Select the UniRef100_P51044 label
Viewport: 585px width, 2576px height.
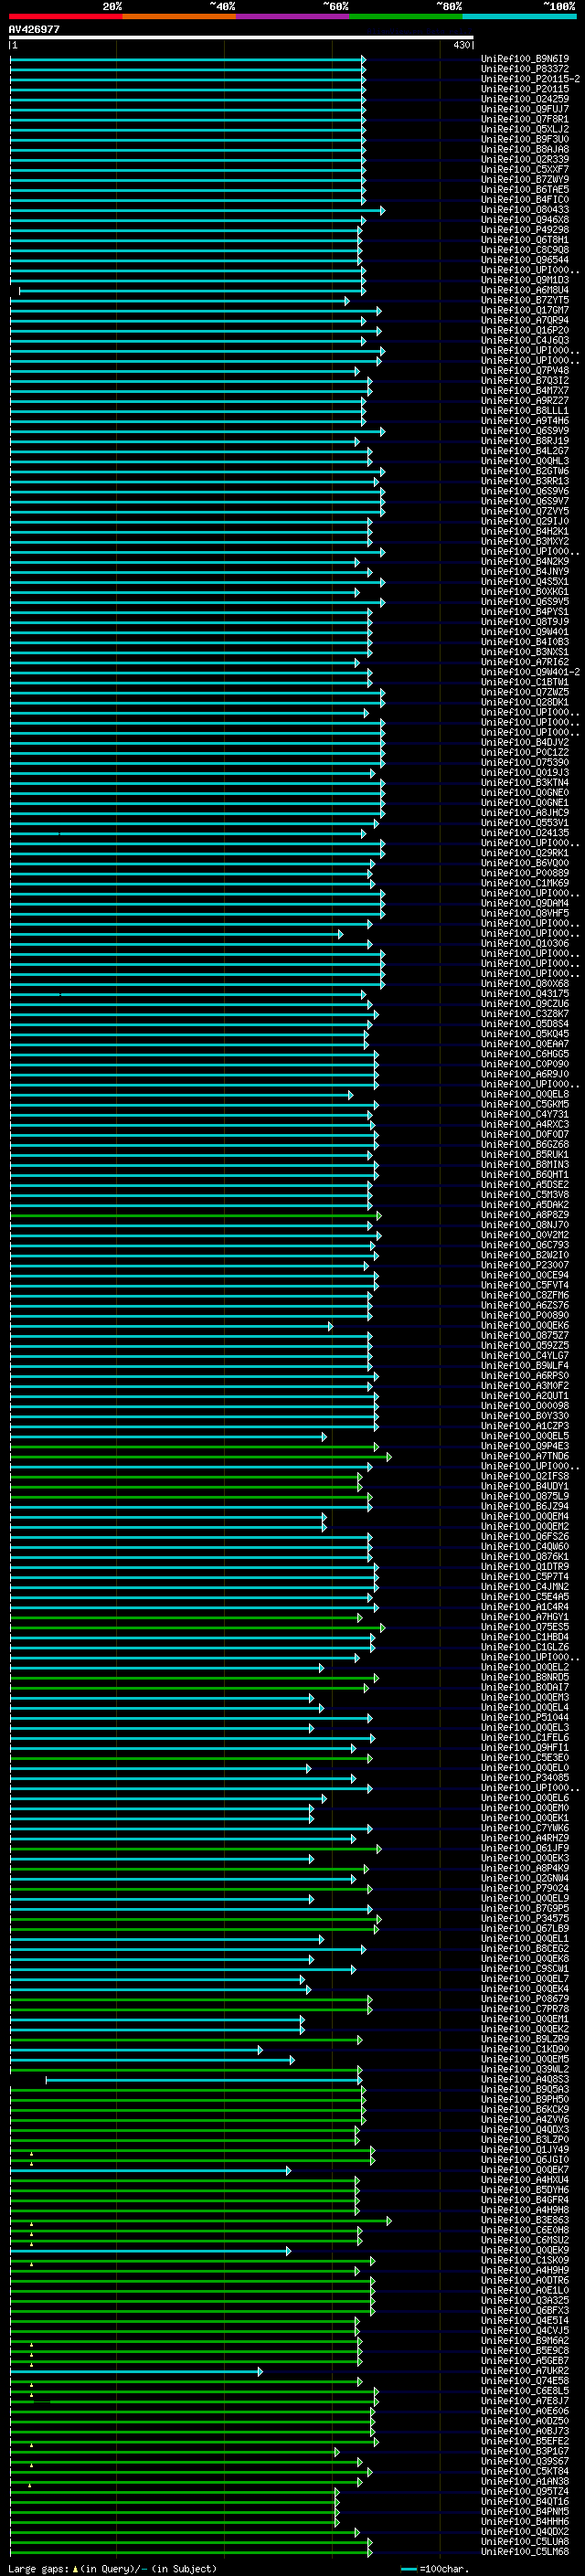525,1718
